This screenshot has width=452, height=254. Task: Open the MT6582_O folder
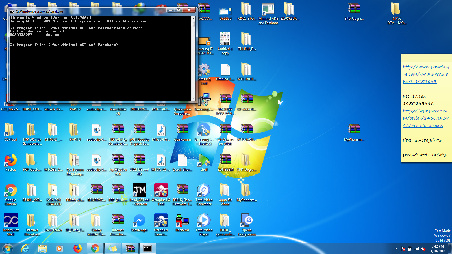coord(53,163)
